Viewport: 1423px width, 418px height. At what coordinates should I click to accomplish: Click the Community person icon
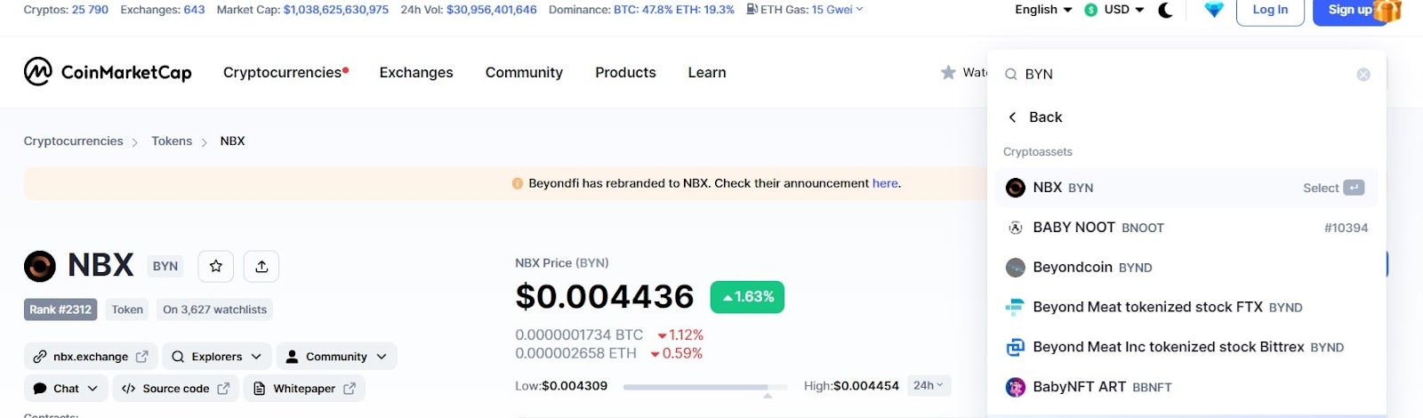[x=292, y=357]
